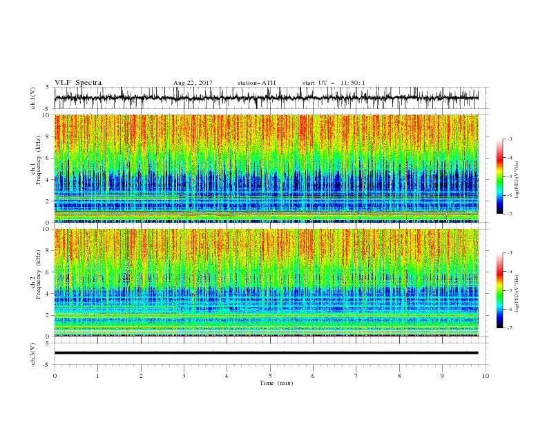Click the "ch.3(V)" waveform axis label
The height and width of the screenshot is (422, 547).
(x=33, y=354)
